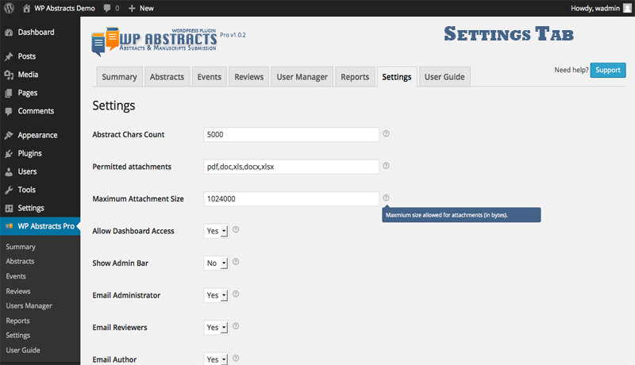
Task: Click the Users person icon
Action: (9, 171)
